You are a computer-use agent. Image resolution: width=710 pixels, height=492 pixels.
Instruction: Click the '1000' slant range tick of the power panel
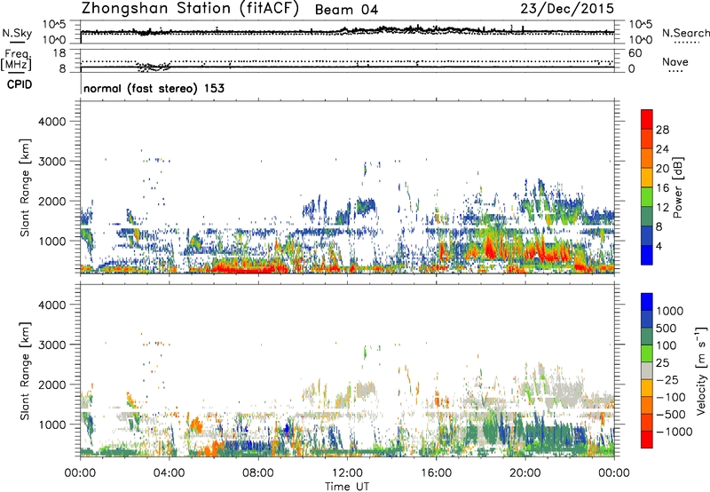pyautogui.click(x=52, y=242)
